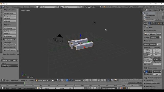Delete current scene with the X icon
Image resolution: width=164 pixels, height=92 pixels.
coord(81,7)
